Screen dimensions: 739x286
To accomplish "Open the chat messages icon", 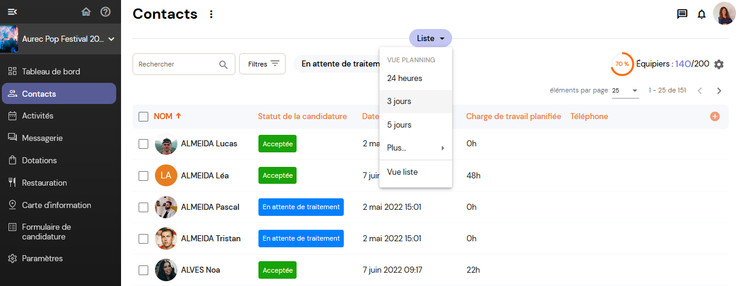I will click(682, 15).
